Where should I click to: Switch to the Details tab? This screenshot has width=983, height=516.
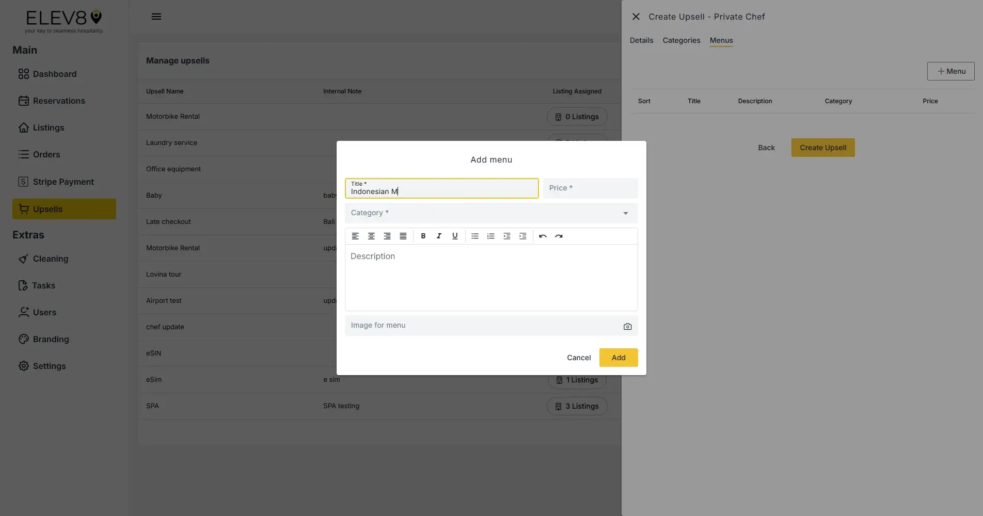click(x=641, y=40)
